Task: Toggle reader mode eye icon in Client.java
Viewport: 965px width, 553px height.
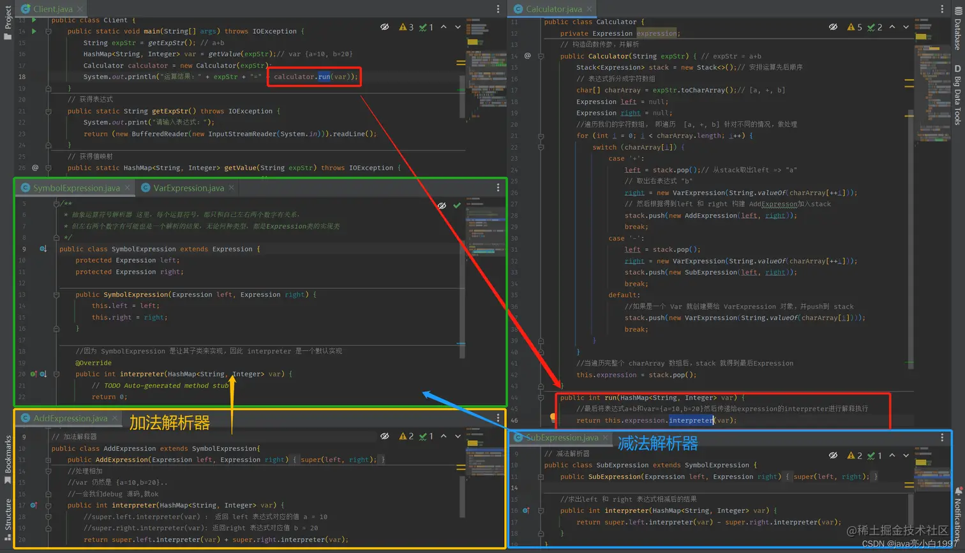Action: [x=385, y=27]
